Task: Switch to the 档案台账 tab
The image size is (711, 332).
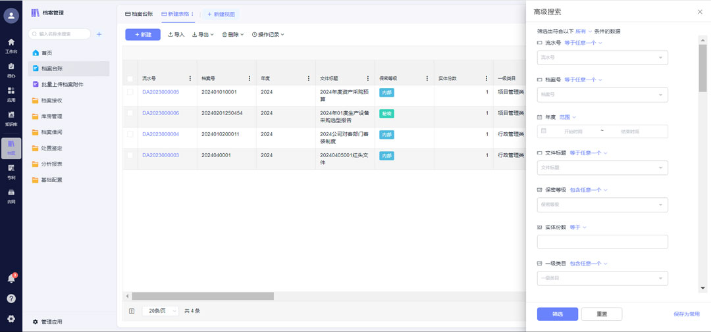Action: coord(140,14)
